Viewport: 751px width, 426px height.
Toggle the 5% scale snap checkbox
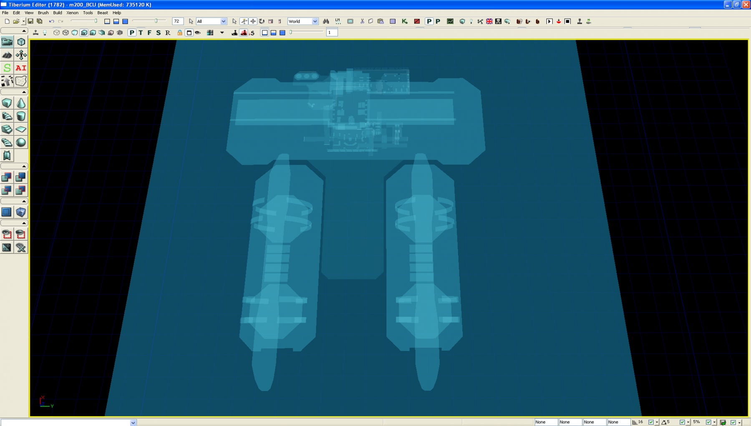point(708,422)
